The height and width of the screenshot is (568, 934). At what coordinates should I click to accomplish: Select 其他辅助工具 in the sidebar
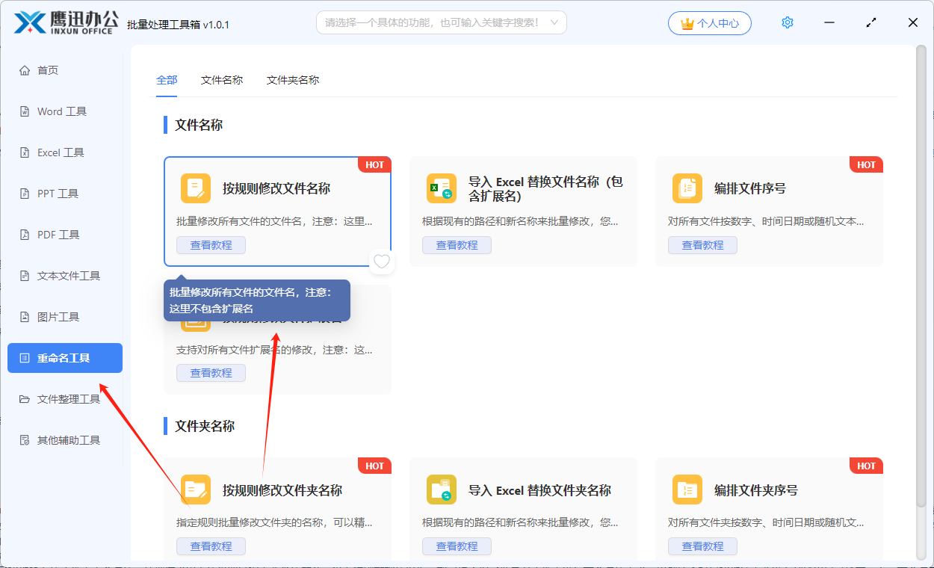65,440
